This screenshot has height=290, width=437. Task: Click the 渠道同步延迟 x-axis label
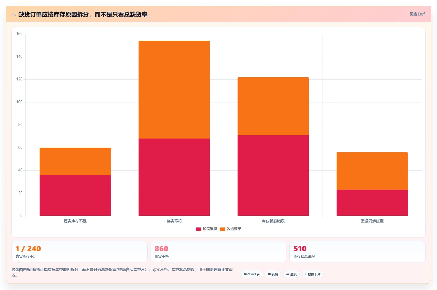(x=372, y=221)
